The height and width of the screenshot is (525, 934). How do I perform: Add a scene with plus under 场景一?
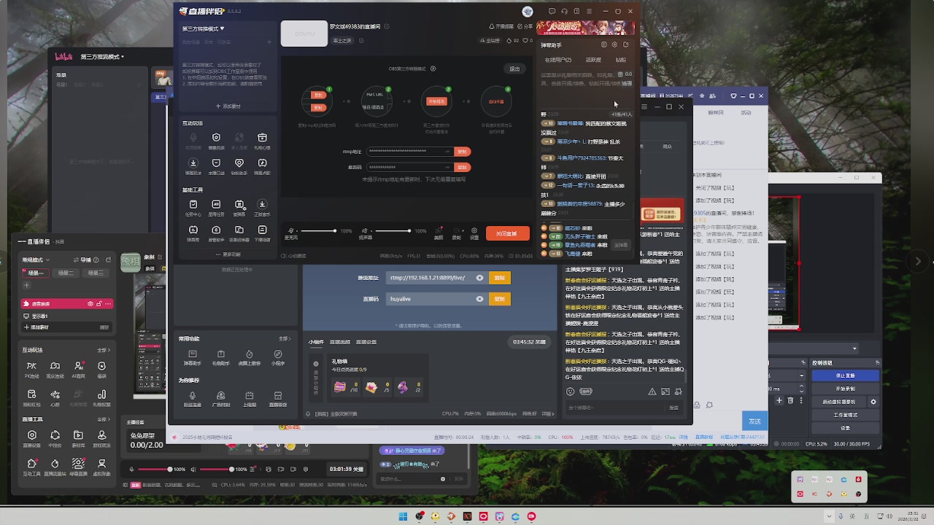click(x=27, y=285)
